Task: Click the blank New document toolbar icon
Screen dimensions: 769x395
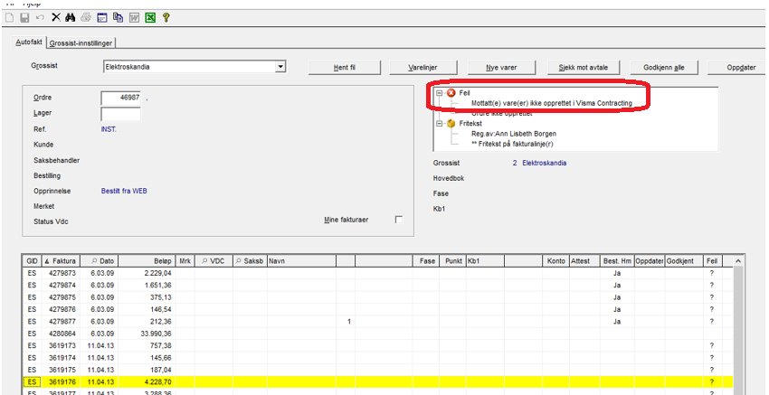Action: pos(9,18)
